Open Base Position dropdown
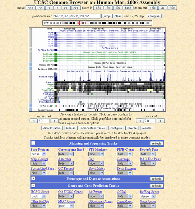 click(x=38, y=154)
